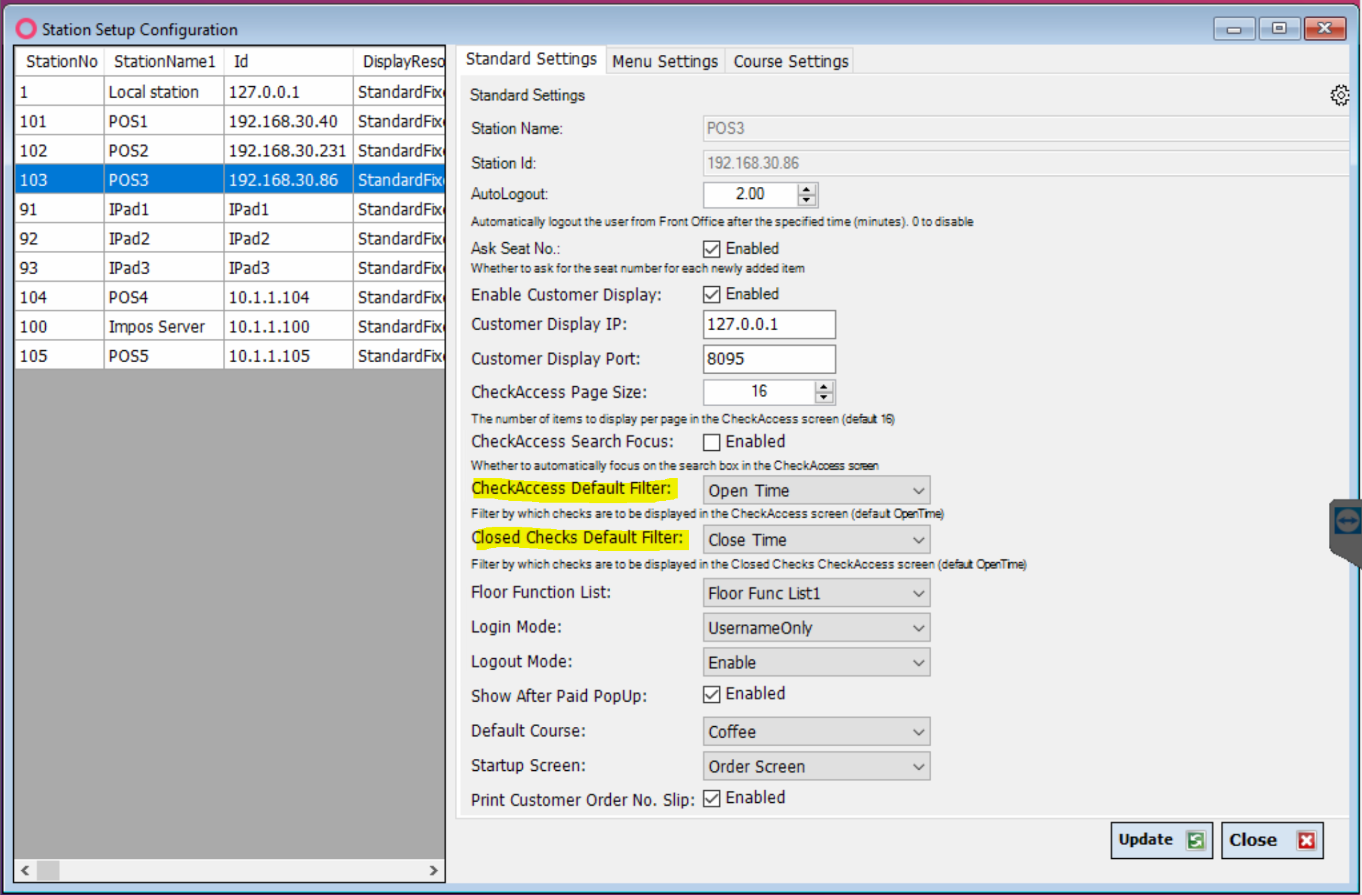
Task: Open the Closed Checks Default Filter dropdown
Action: click(816, 540)
